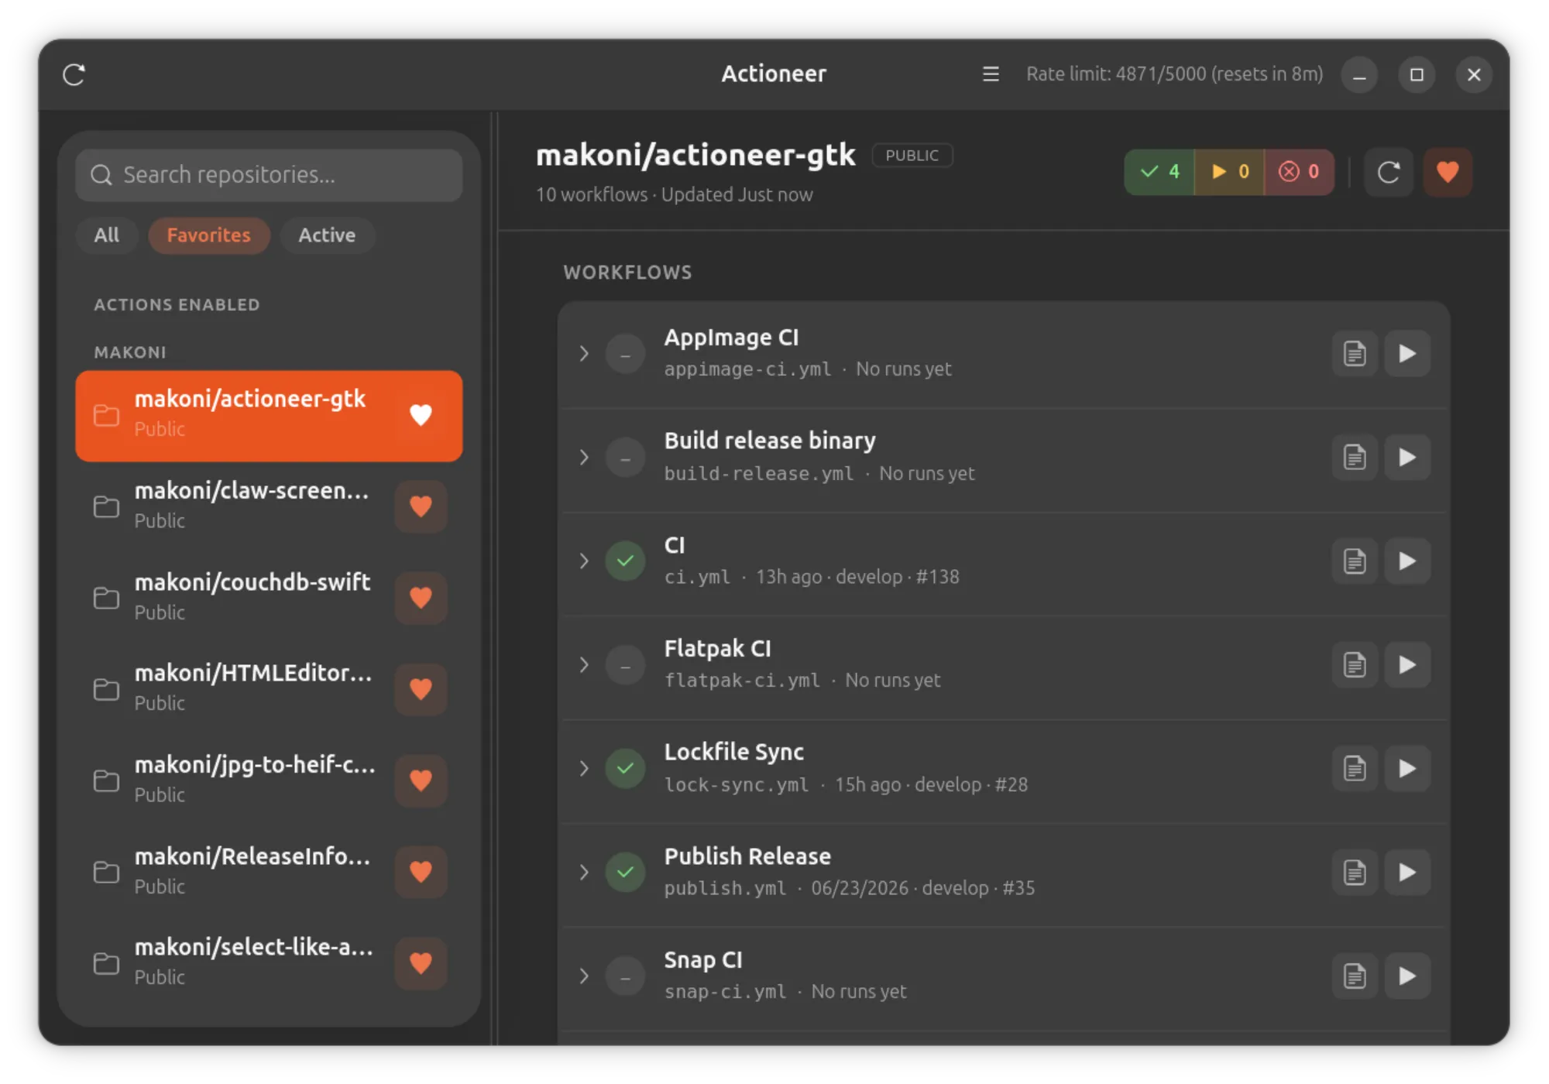
Task: Switch to the All filter tab
Action: [107, 235]
